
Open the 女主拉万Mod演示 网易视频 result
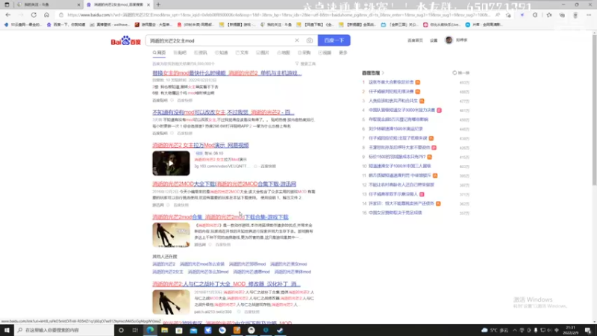pyautogui.click(x=201, y=145)
